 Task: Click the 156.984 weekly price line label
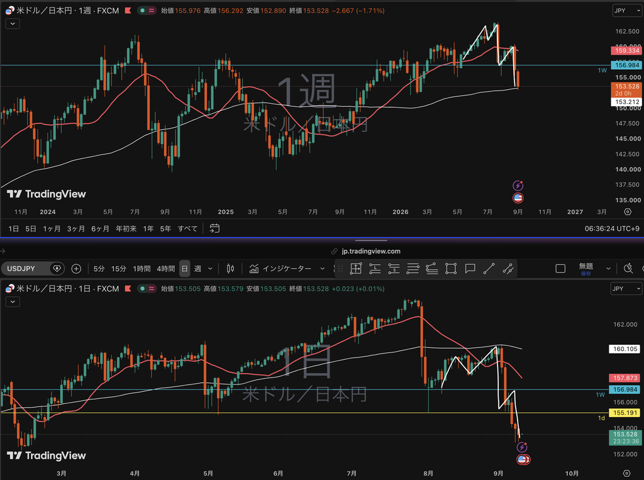pyautogui.click(x=626, y=65)
